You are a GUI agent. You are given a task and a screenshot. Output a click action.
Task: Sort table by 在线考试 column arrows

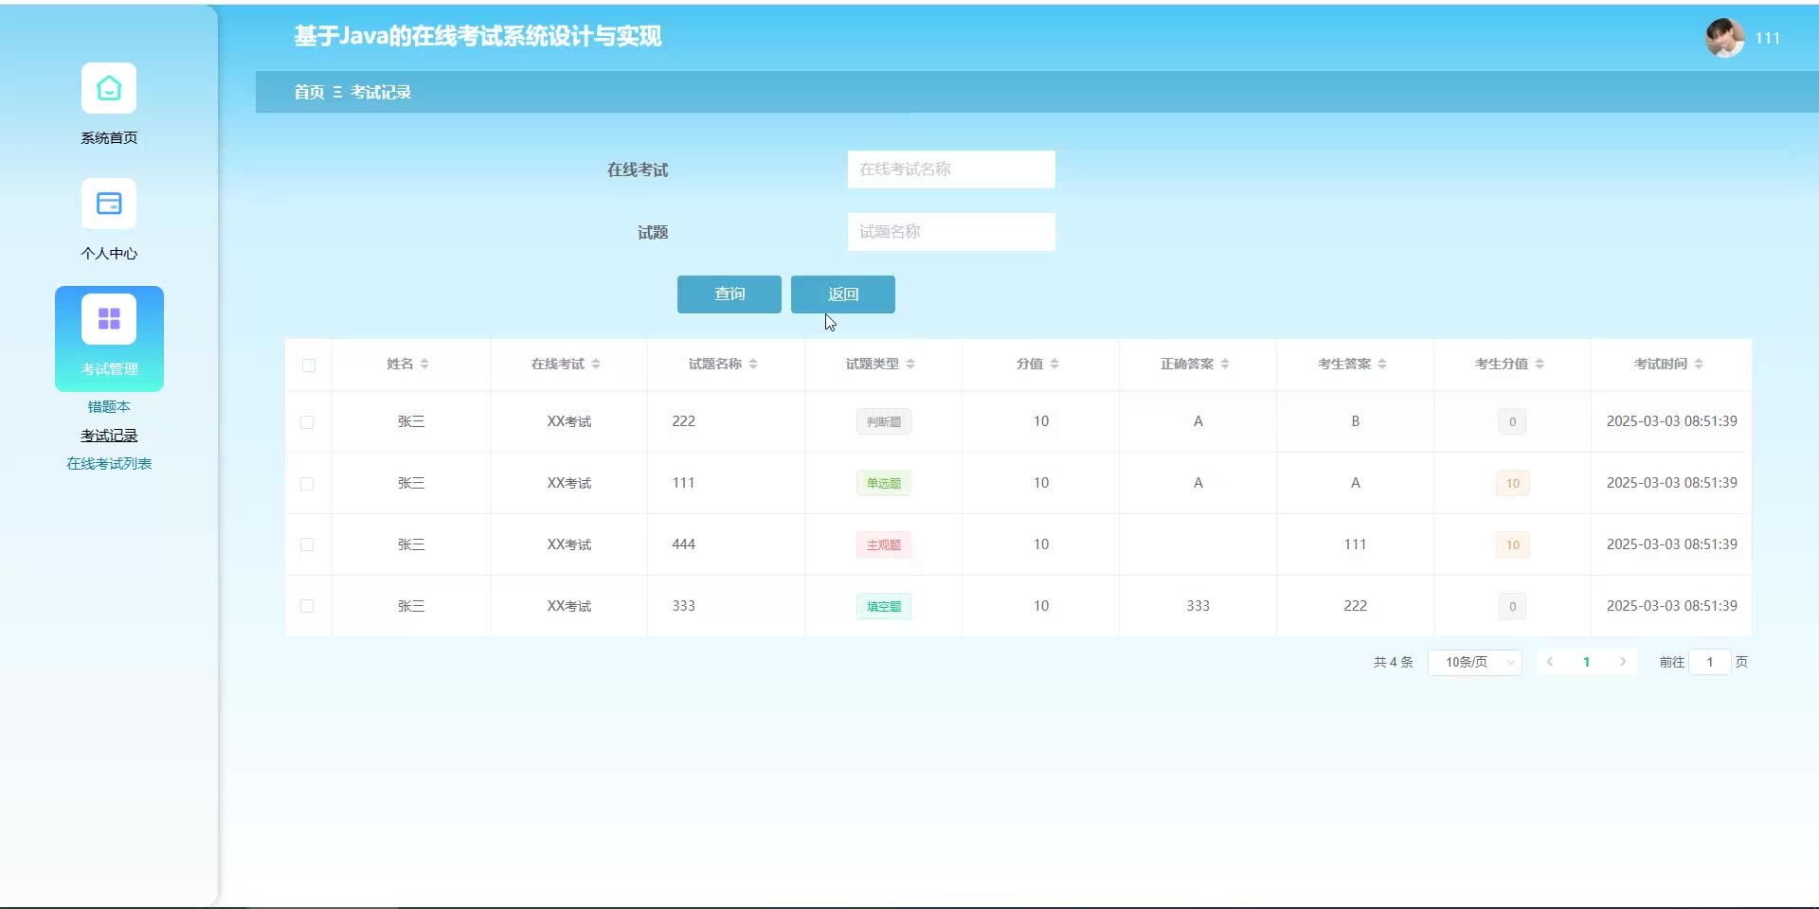point(596,365)
